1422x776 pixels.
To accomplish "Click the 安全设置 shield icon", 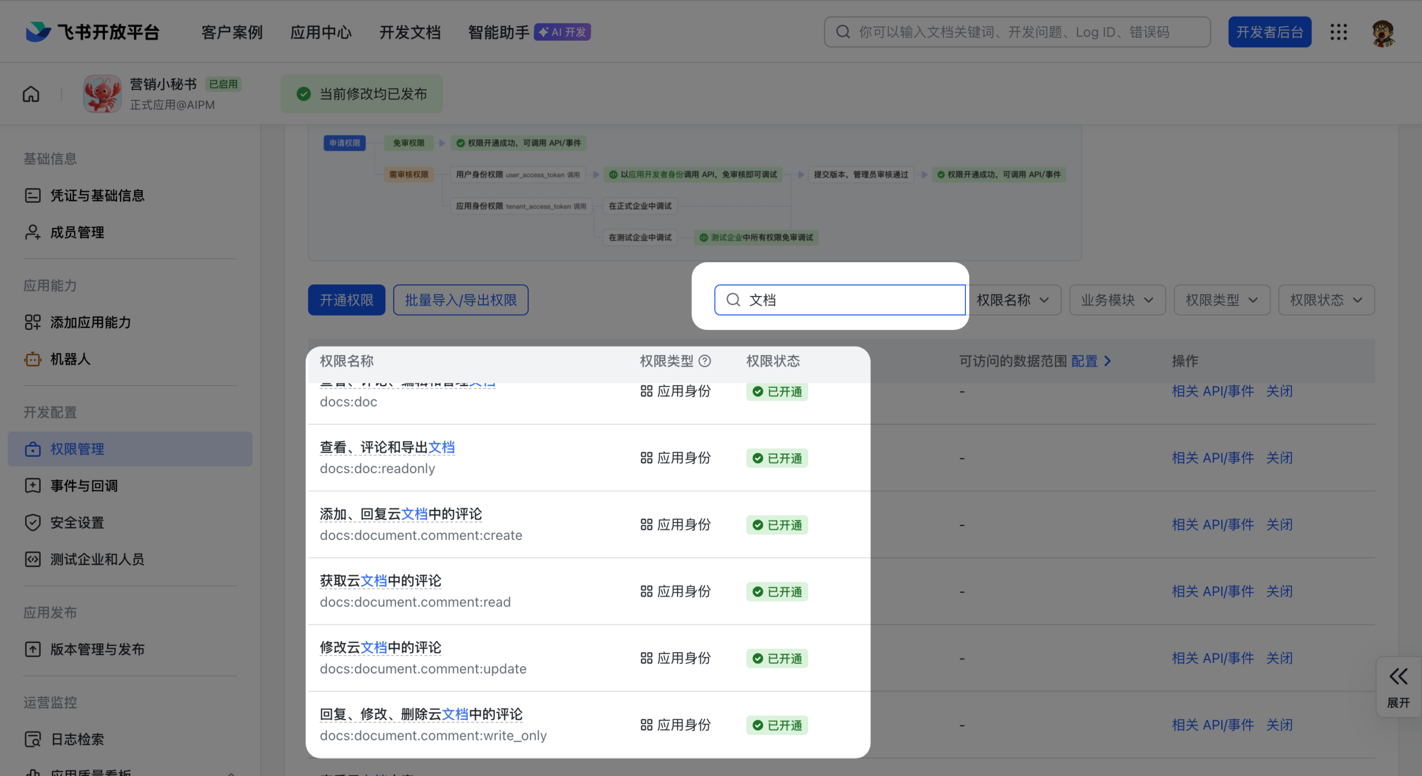I will [33, 522].
